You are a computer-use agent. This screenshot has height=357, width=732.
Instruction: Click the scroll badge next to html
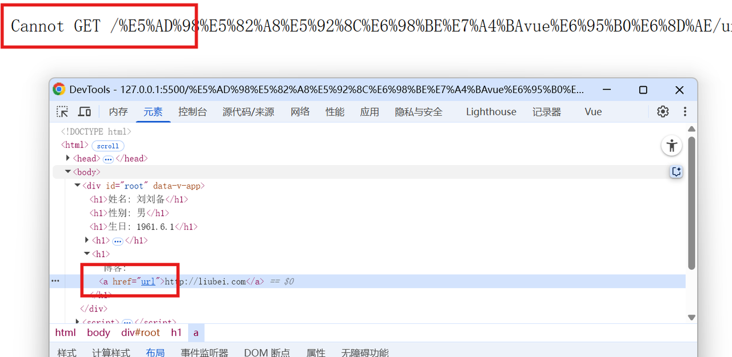(x=108, y=146)
